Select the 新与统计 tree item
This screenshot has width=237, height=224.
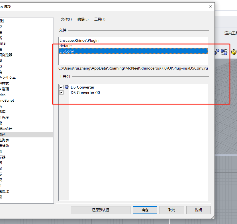coord(6,129)
